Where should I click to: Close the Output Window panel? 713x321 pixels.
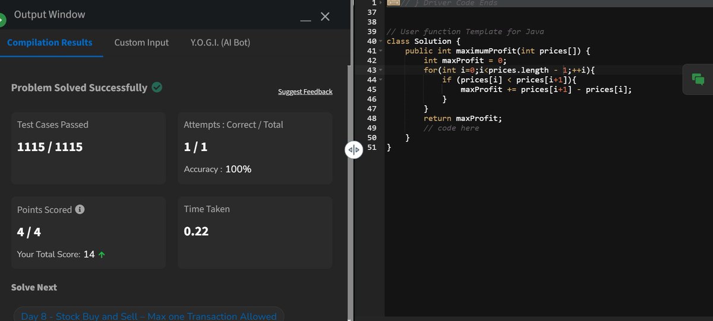[325, 17]
